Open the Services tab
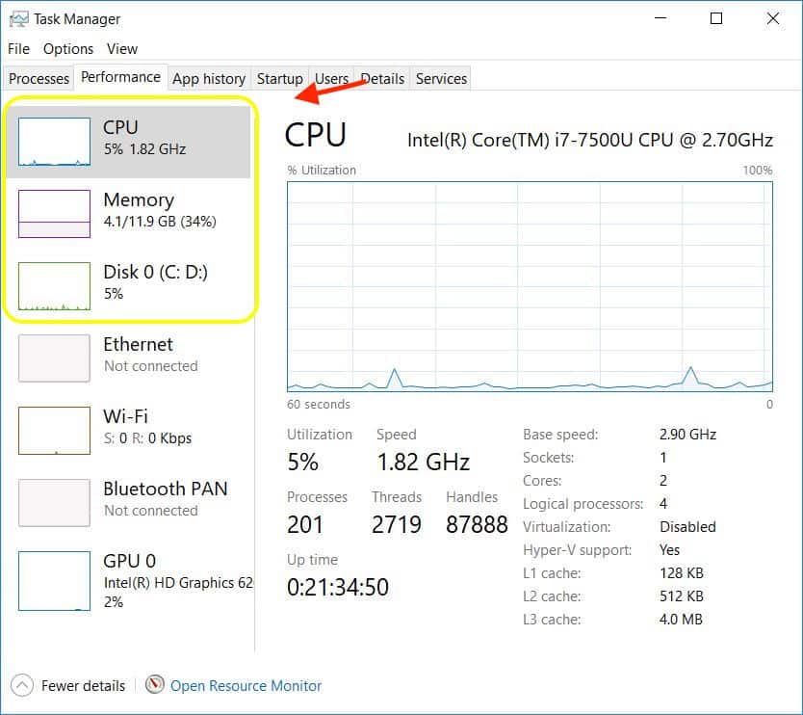 (x=441, y=79)
